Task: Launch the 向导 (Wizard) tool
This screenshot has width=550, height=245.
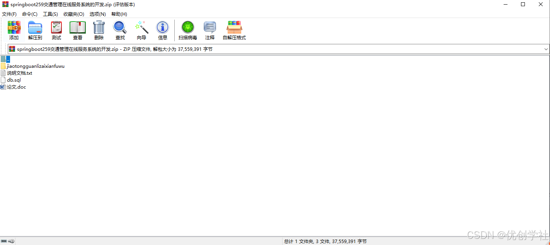Action: point(141,30)
